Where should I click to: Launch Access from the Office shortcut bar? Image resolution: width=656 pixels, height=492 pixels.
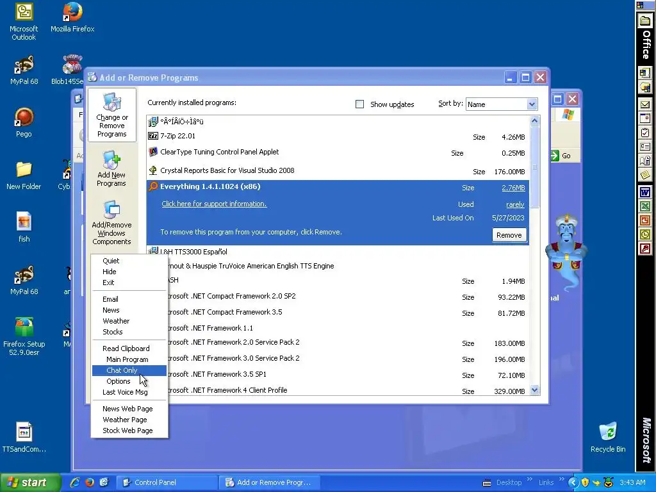pos(644,249)
